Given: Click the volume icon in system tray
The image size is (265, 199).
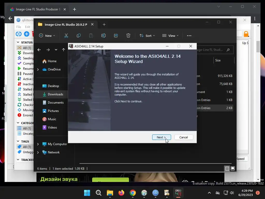Looking at the screenshot, I should click(x=232, y=193).
